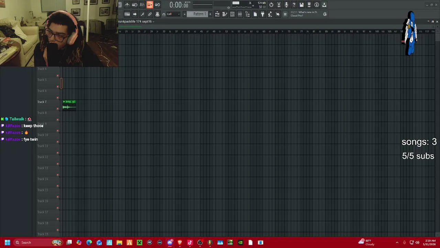Click the export download arrow icon
Viewport: 440px width, 248px height.
pos(324,5)
